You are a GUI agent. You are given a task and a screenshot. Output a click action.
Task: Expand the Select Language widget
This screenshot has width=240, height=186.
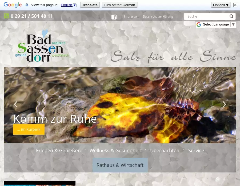(x=216, y=24)
